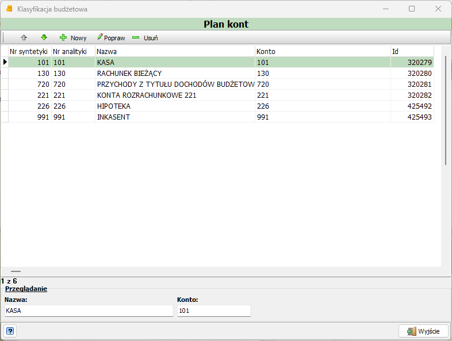This screenshot has width=452, height=341.
Task: Click Id cell 320280
Action: 412,73
